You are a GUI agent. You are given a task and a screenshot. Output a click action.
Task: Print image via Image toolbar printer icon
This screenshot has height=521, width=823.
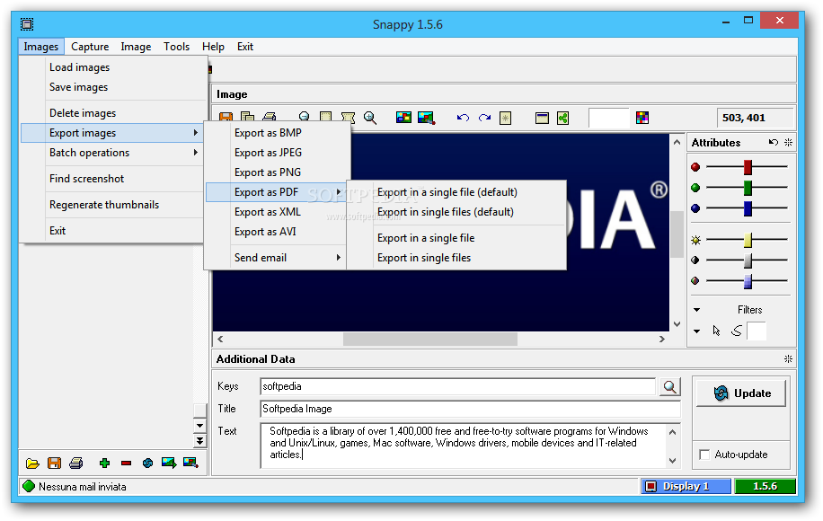tap(270, 118)
